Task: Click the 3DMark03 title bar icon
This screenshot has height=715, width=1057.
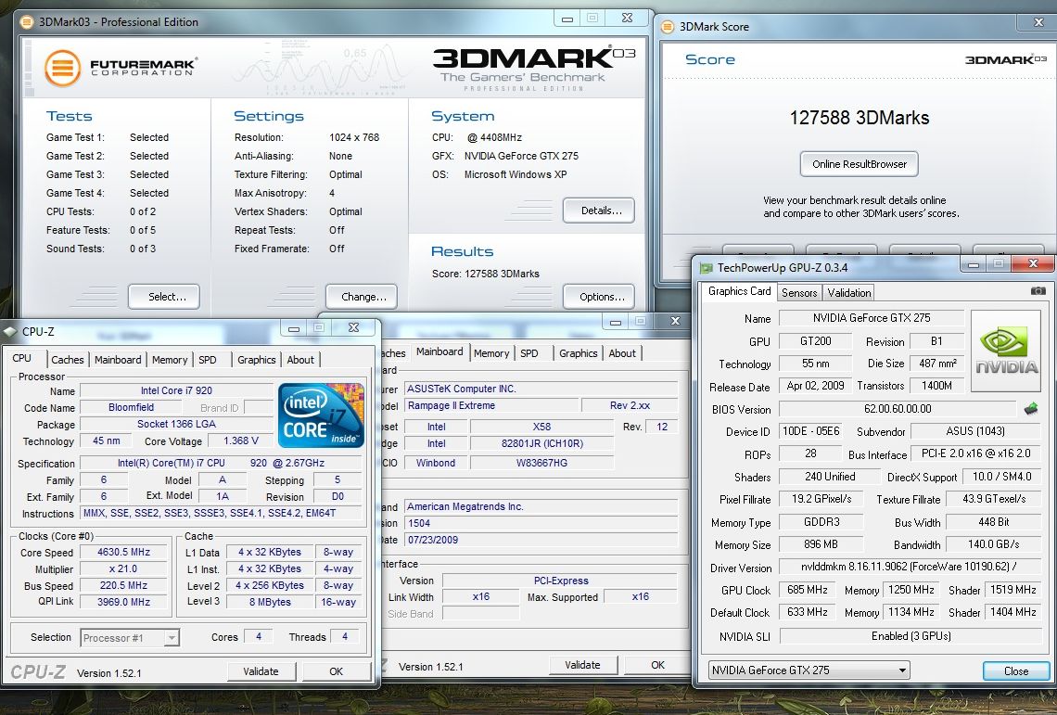Action: 27,21
